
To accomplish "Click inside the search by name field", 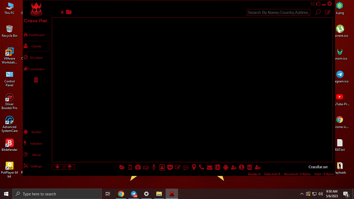I will (278, 12).
